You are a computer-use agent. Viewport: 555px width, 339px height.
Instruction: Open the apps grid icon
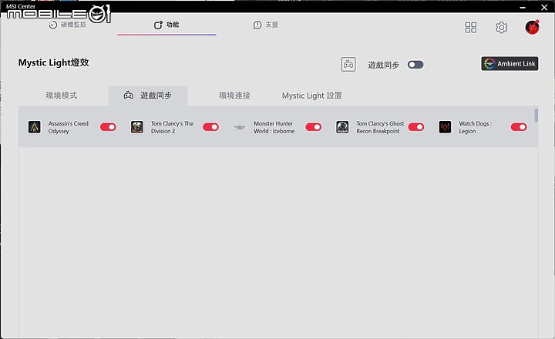tap(471, 28)
